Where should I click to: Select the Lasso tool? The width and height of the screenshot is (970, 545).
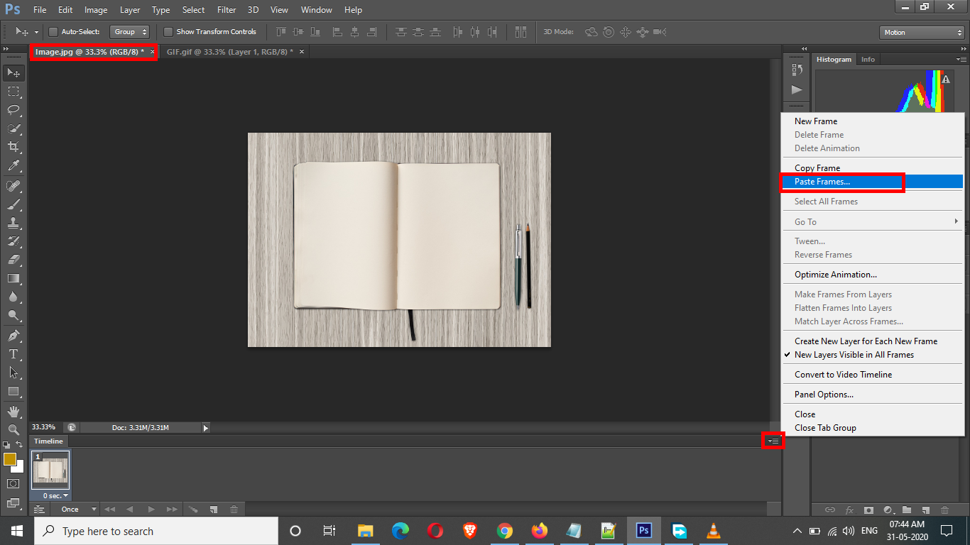tap(13, 110)
